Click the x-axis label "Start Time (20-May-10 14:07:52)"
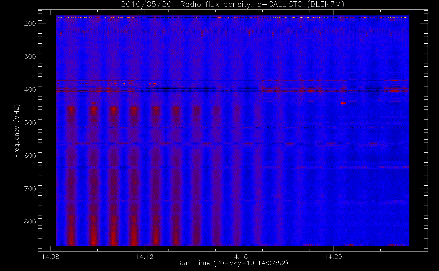The height and width of the screenshot is (271, 439). (x=233, y=263)
